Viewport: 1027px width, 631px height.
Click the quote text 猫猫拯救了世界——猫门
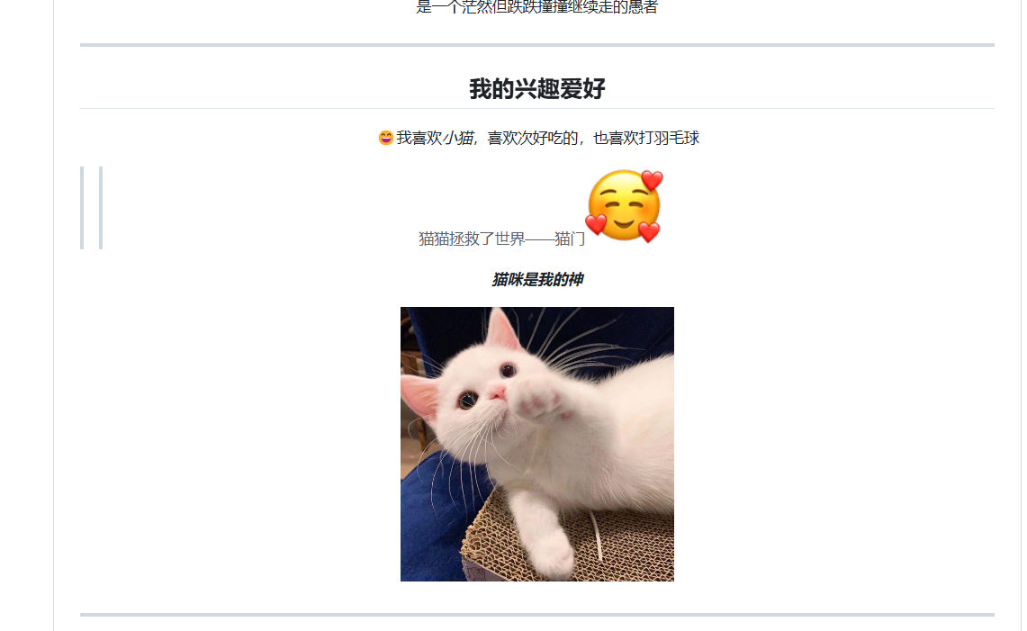tap(501, 239)
